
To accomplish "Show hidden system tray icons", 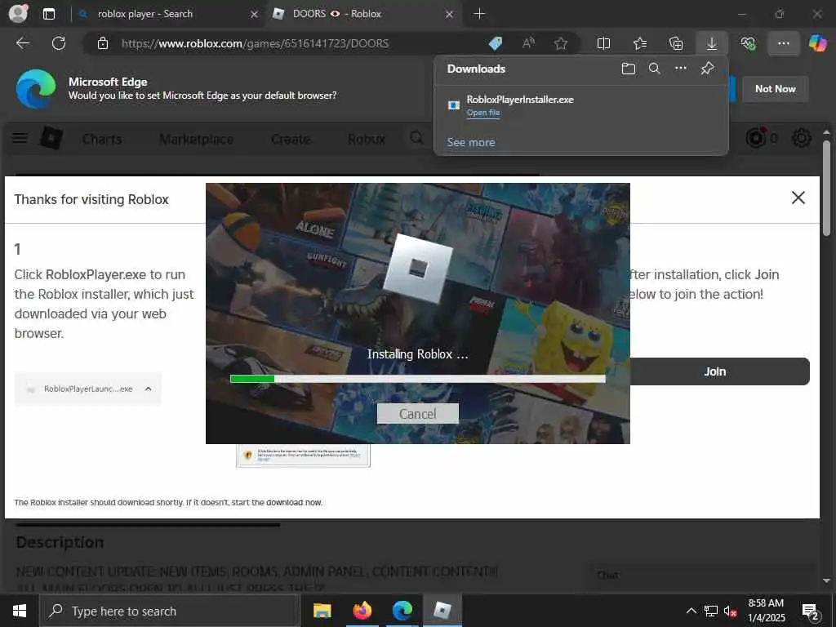I will [x=691, y=611].
